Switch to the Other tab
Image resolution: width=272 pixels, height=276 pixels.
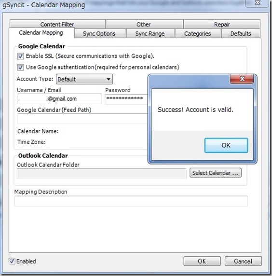(x=145, y=24)
